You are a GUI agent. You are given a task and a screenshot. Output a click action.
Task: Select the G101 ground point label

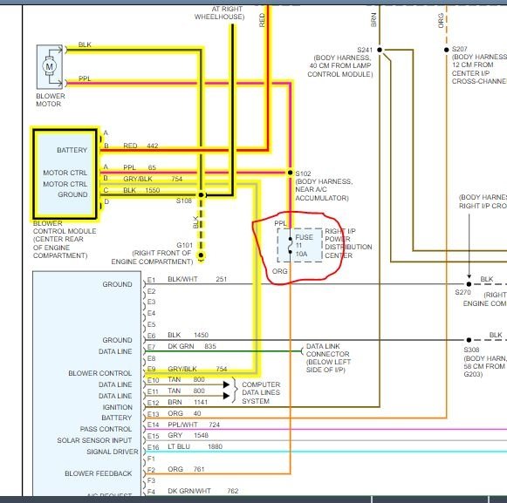pyautogui.click(x=185, y=245)
